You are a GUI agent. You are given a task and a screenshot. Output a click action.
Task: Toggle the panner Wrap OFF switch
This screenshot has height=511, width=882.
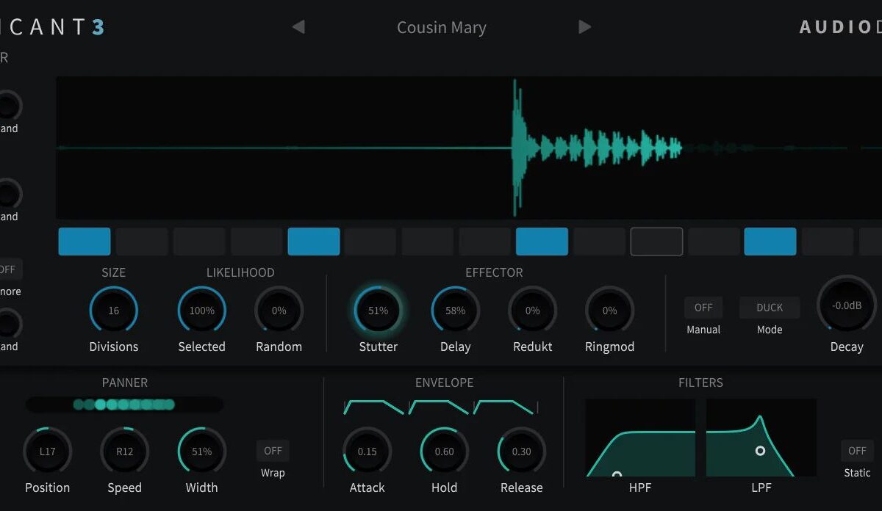(273, 451)
